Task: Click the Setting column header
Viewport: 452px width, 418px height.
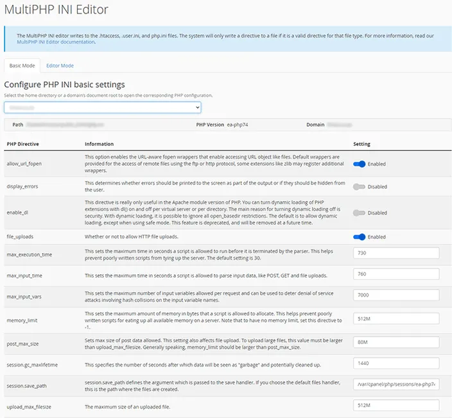Action: click(361, 144)
